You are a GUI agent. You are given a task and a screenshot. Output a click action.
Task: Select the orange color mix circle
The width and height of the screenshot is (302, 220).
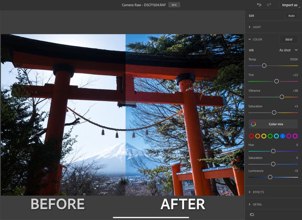coord(258,136)
